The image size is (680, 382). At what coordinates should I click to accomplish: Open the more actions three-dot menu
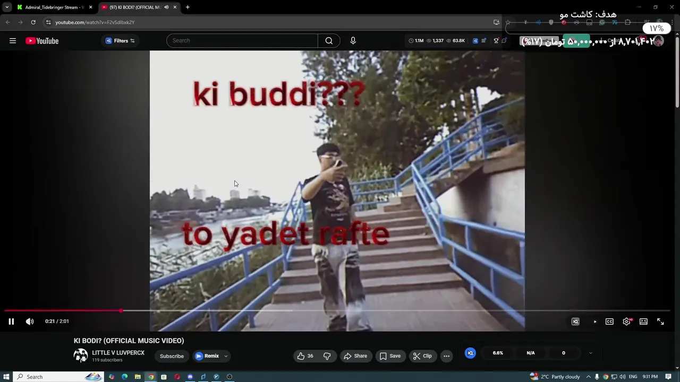coord(447,356)
